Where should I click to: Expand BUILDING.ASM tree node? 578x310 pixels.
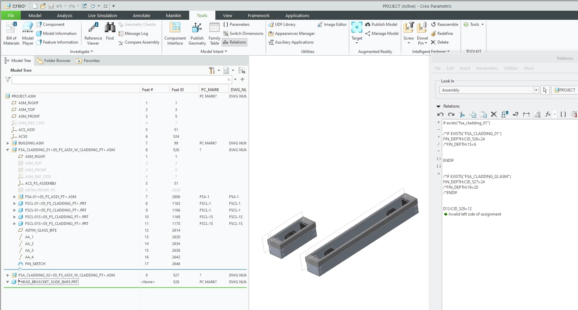point(8,143)
